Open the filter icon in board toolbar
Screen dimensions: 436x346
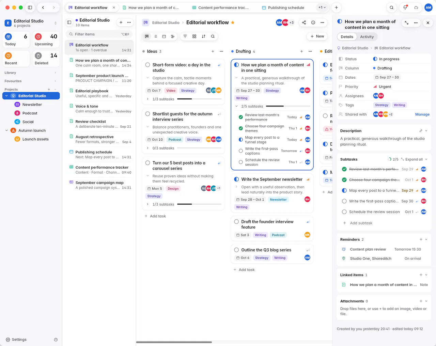click(185, 36)
